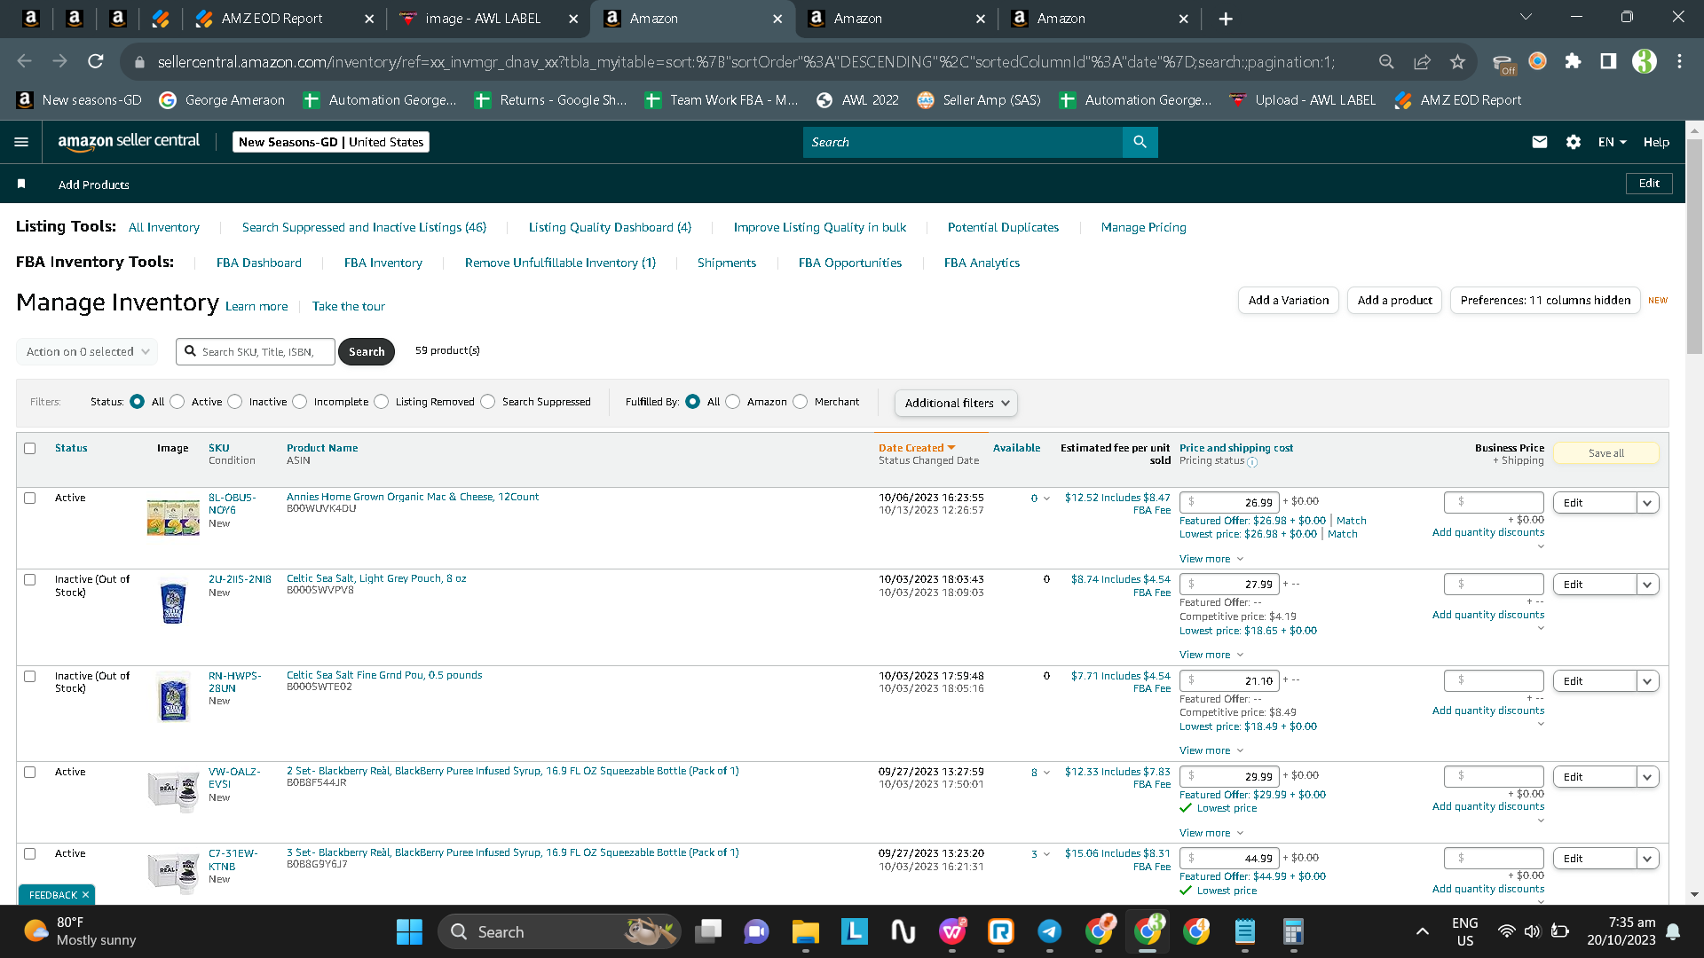The height and width of the screenshot is (958, 1704).
Task: Choose the Incomplete status radio filter
Action: pos(300,402)
